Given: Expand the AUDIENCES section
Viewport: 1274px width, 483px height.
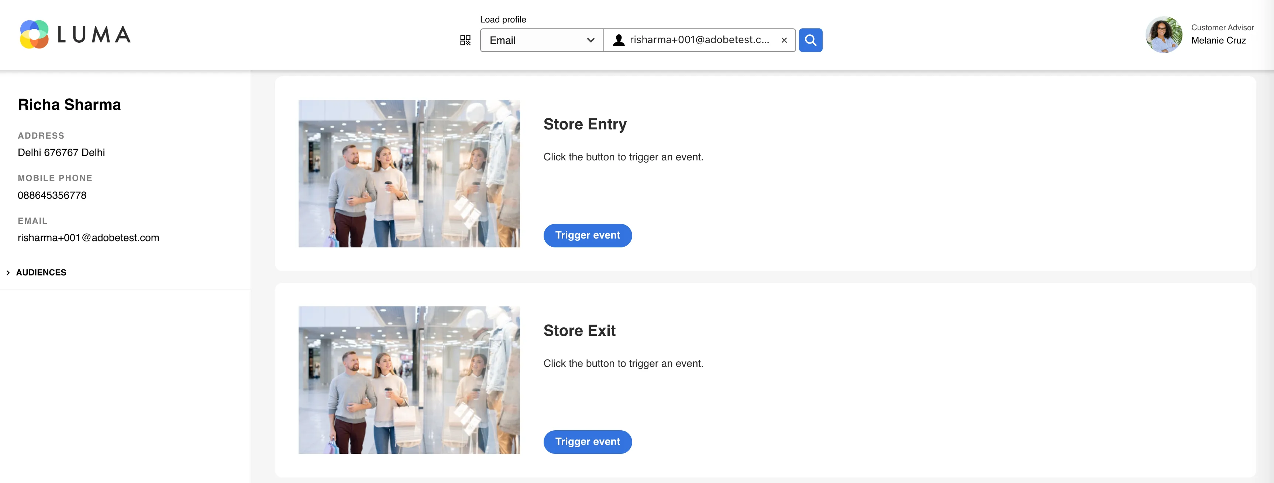Looking at the screenshot, I should point(41,272).
